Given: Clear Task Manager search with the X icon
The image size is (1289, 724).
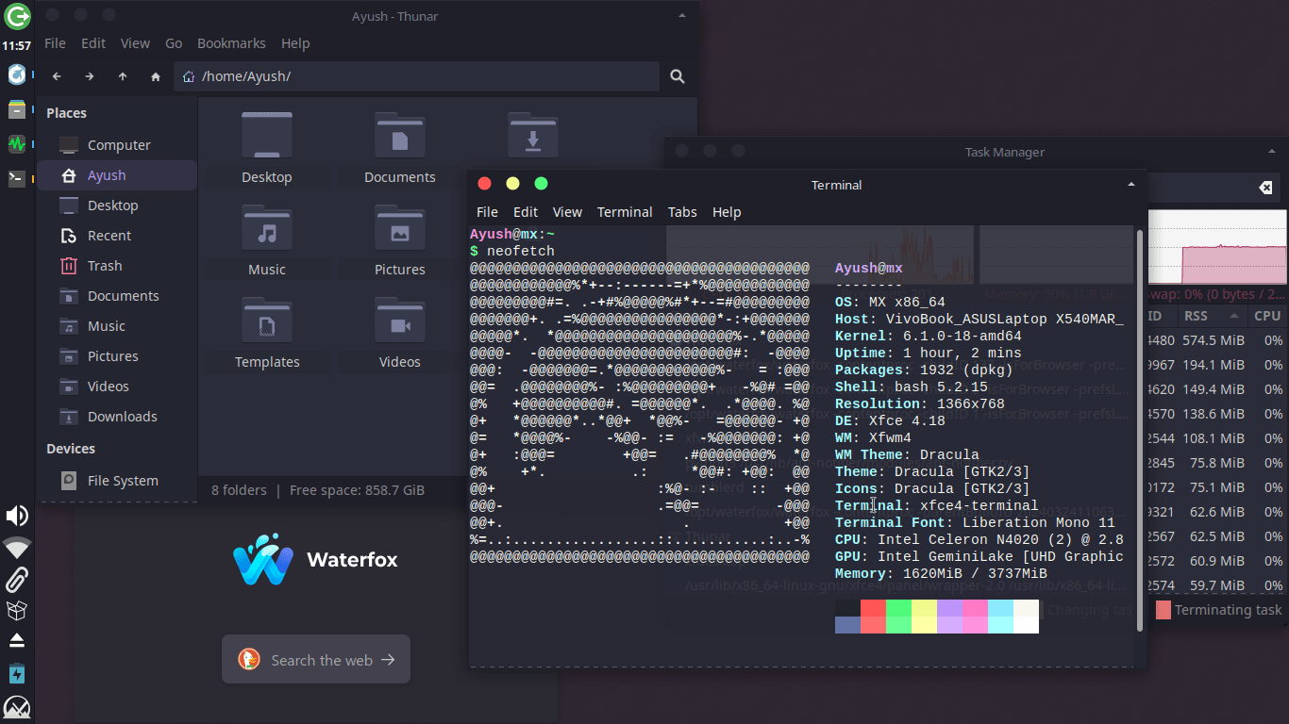Looking at the screenshot, I should pos(1265,188).
